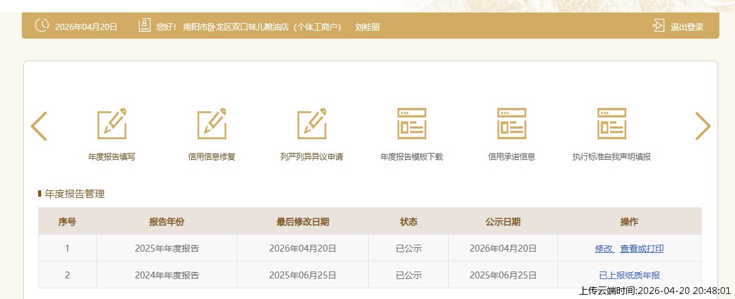Select the 2025年年度报告 table cell

pyautogui.click(x=167, y=248)
